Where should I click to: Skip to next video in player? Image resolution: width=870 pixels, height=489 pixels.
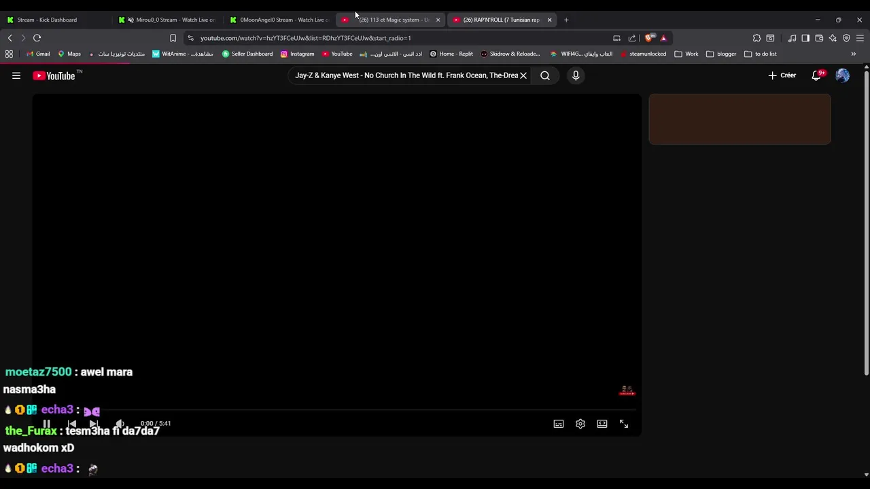(x=94, y=424)
